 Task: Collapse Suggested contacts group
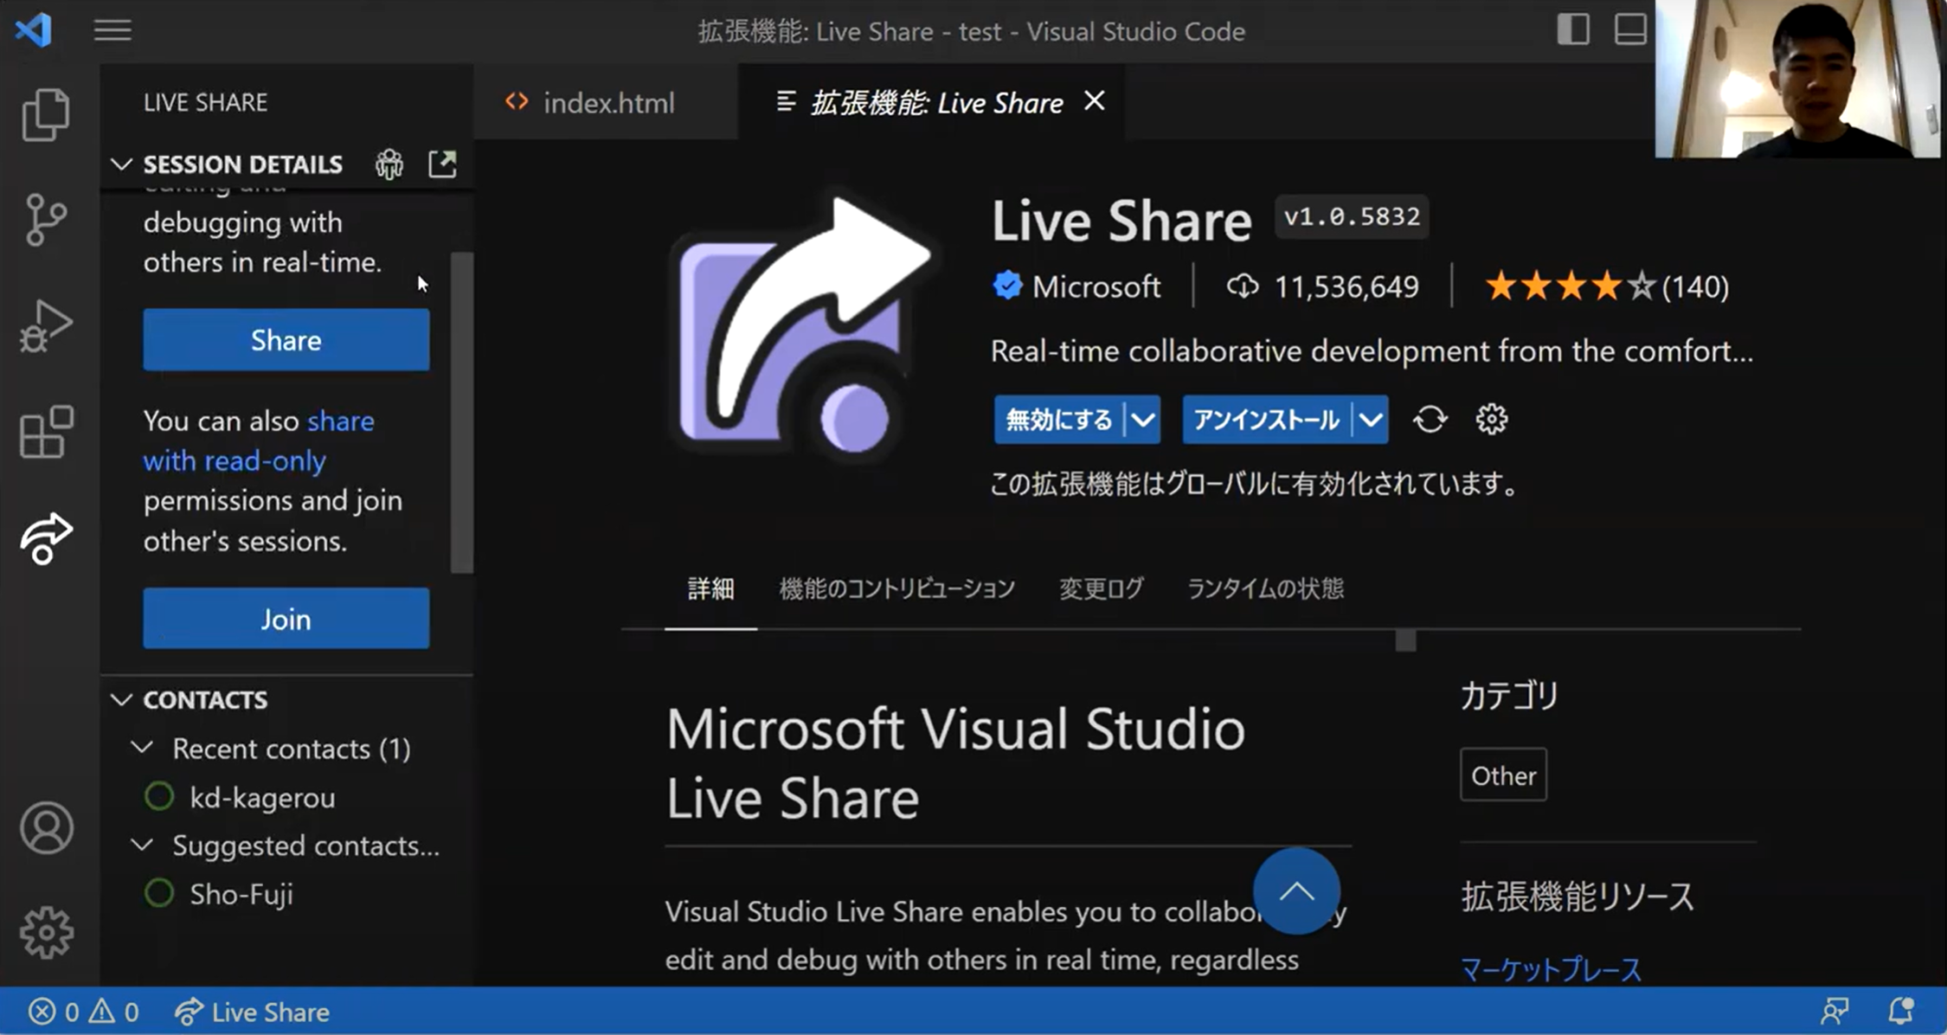(142, 845)
